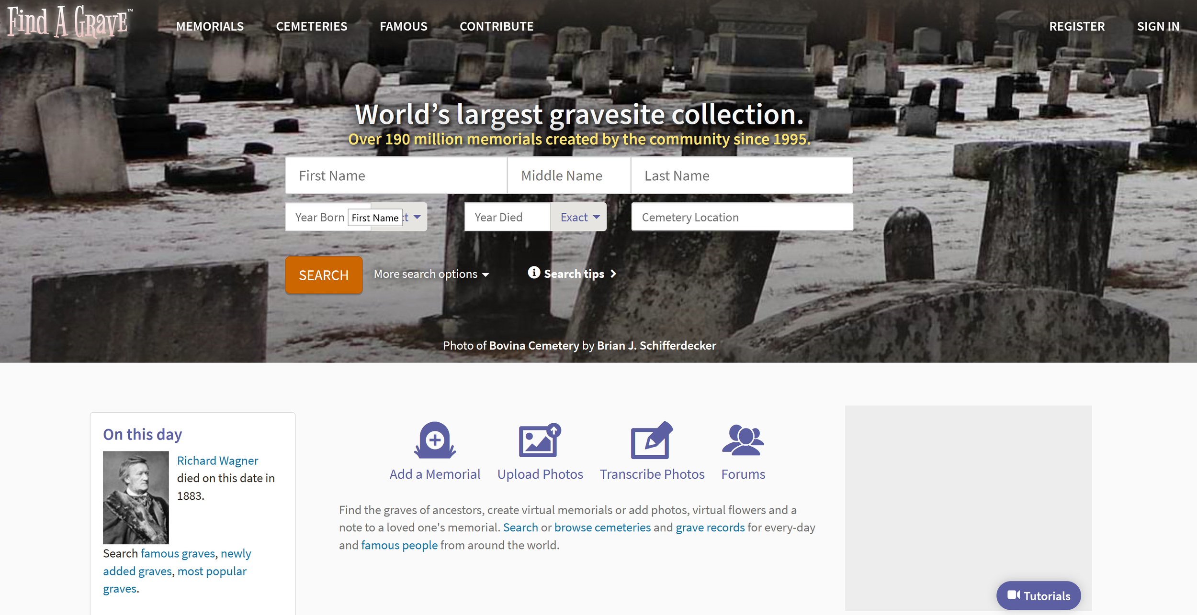Click the Transcribe Photos pencil icon
The height and width of the screenshot is (615, 1197).
tap(652, 440)
